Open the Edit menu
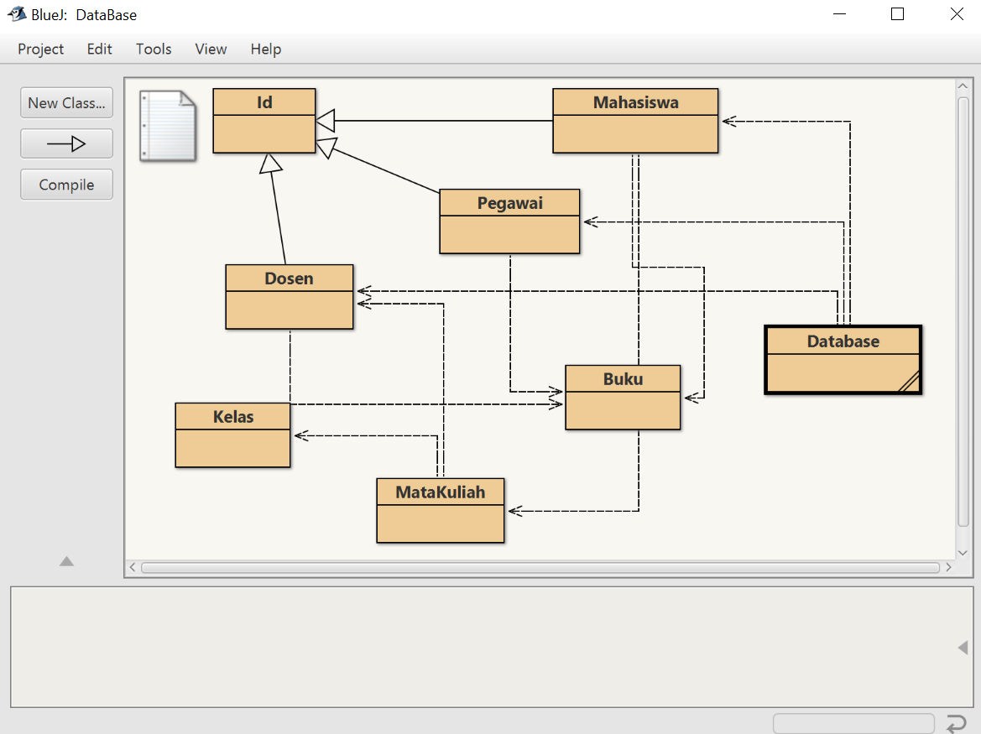The width and height of the screenshot is (981, 734). (100, 49)
